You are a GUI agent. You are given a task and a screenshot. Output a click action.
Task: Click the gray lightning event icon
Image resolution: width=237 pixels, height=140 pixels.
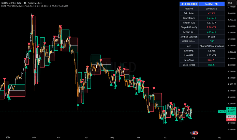192,133
